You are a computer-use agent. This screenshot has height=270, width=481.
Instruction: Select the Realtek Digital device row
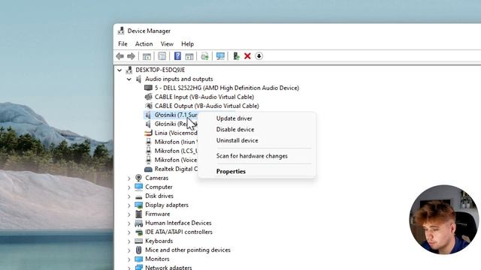click(x=171, y=169)
